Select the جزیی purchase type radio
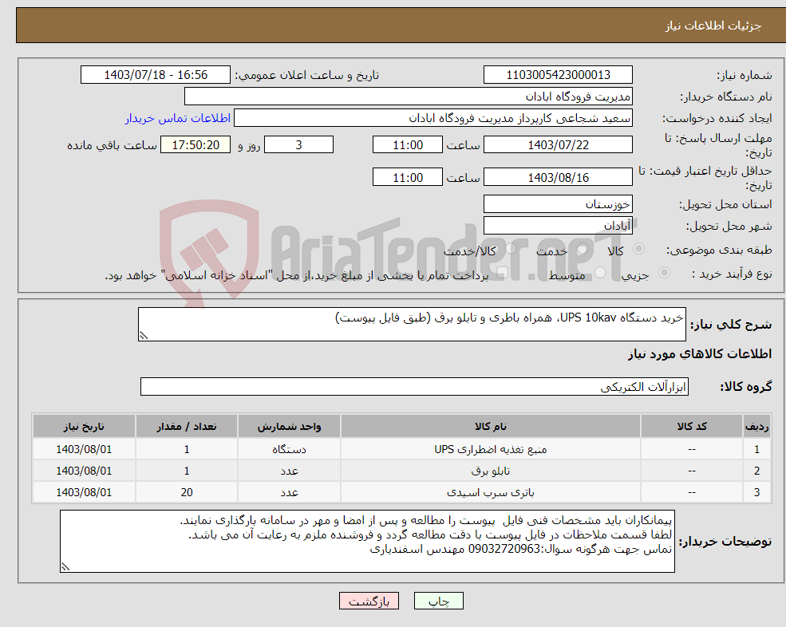786x627 pixels. point(664,273)
